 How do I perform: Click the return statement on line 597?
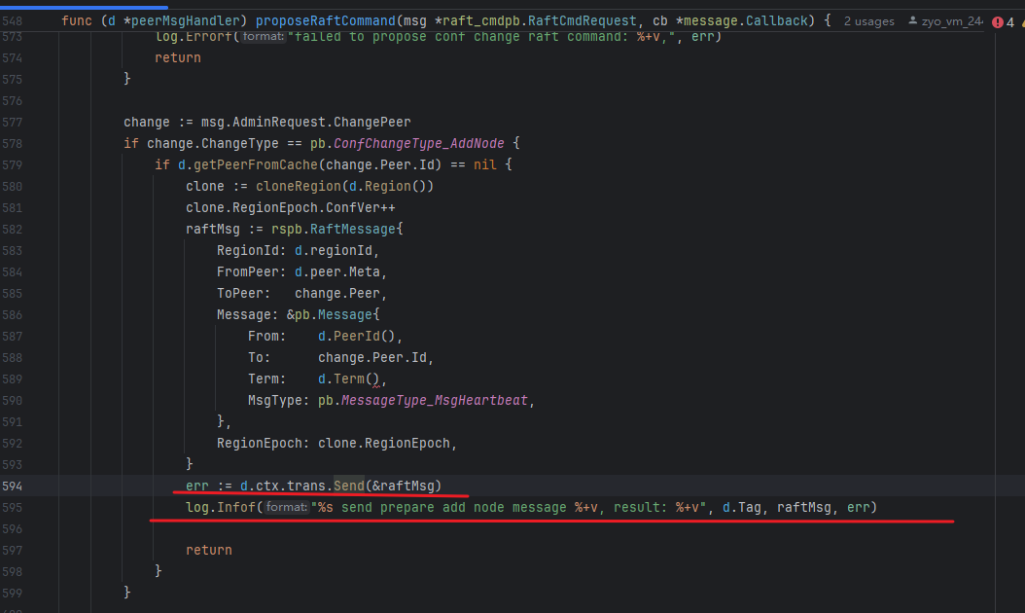coord(208,550)
